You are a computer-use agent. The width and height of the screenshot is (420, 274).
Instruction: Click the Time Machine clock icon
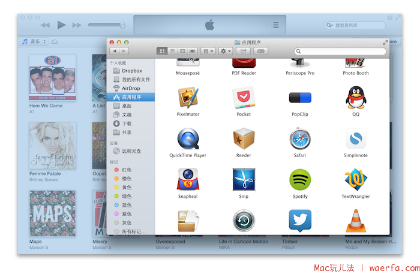click(244, 221)
